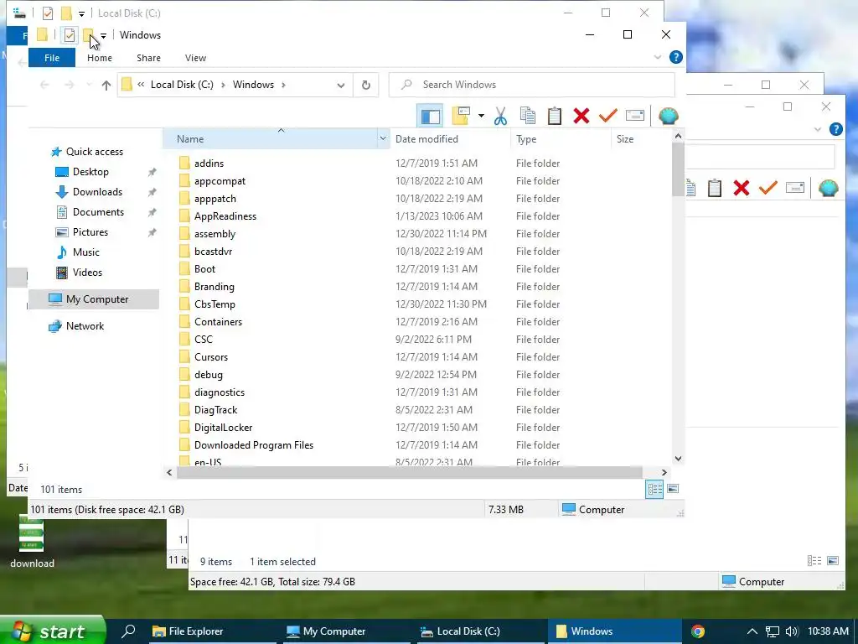Open the File ribbon tab
This screenshot has width=858, height=644.
coord(52,58)
